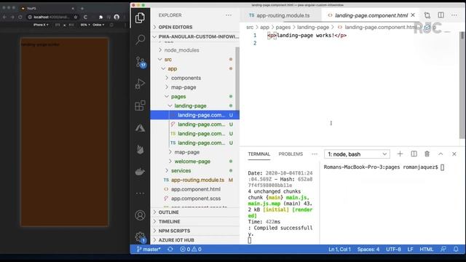Open the Extensions view
Screen dimensions: 466x262
140,106
